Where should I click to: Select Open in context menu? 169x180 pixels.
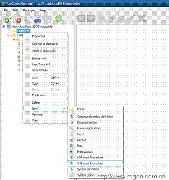pos(46,120)
